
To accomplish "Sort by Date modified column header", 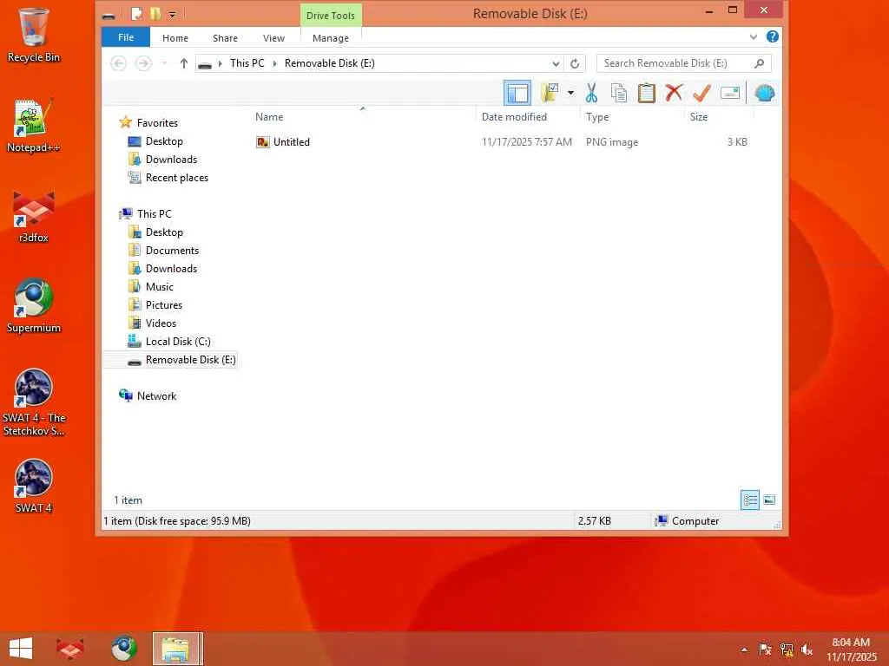I will point(528,117).
